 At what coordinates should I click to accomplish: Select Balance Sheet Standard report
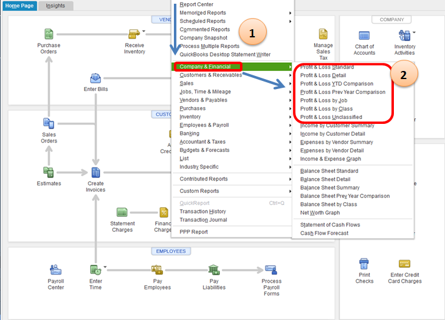point(329,171)
